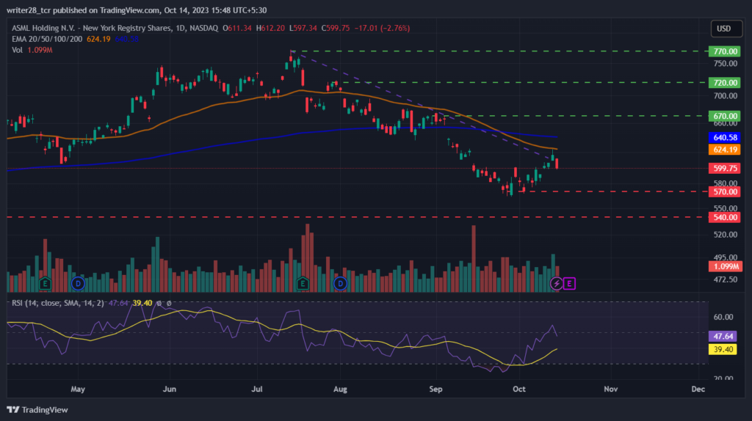
Task: Click the Jul label on time axis
Action: coord(256,389)
